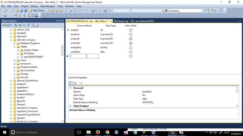Switch to the SQLQuery2.sql tab
Image resolution: width=243 pixels, height=136 pixels.
click(x=134, y=21)
